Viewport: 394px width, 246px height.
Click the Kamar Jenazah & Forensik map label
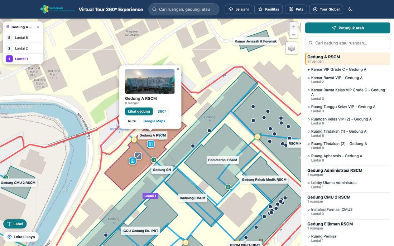coord(255,41)
